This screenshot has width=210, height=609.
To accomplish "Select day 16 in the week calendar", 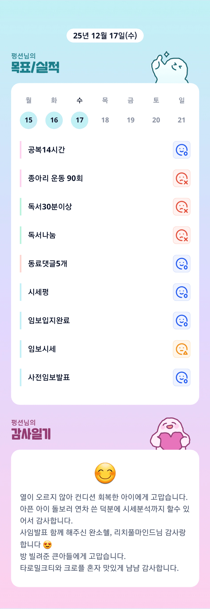I will (54, 120).
